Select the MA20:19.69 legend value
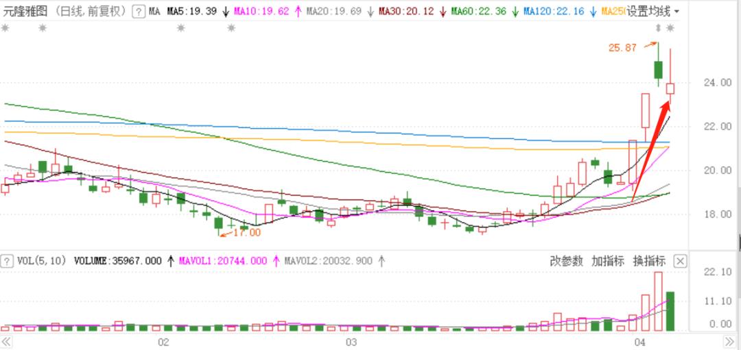The height and width of the screenshot is (350, 741). [x=333, y=12]
